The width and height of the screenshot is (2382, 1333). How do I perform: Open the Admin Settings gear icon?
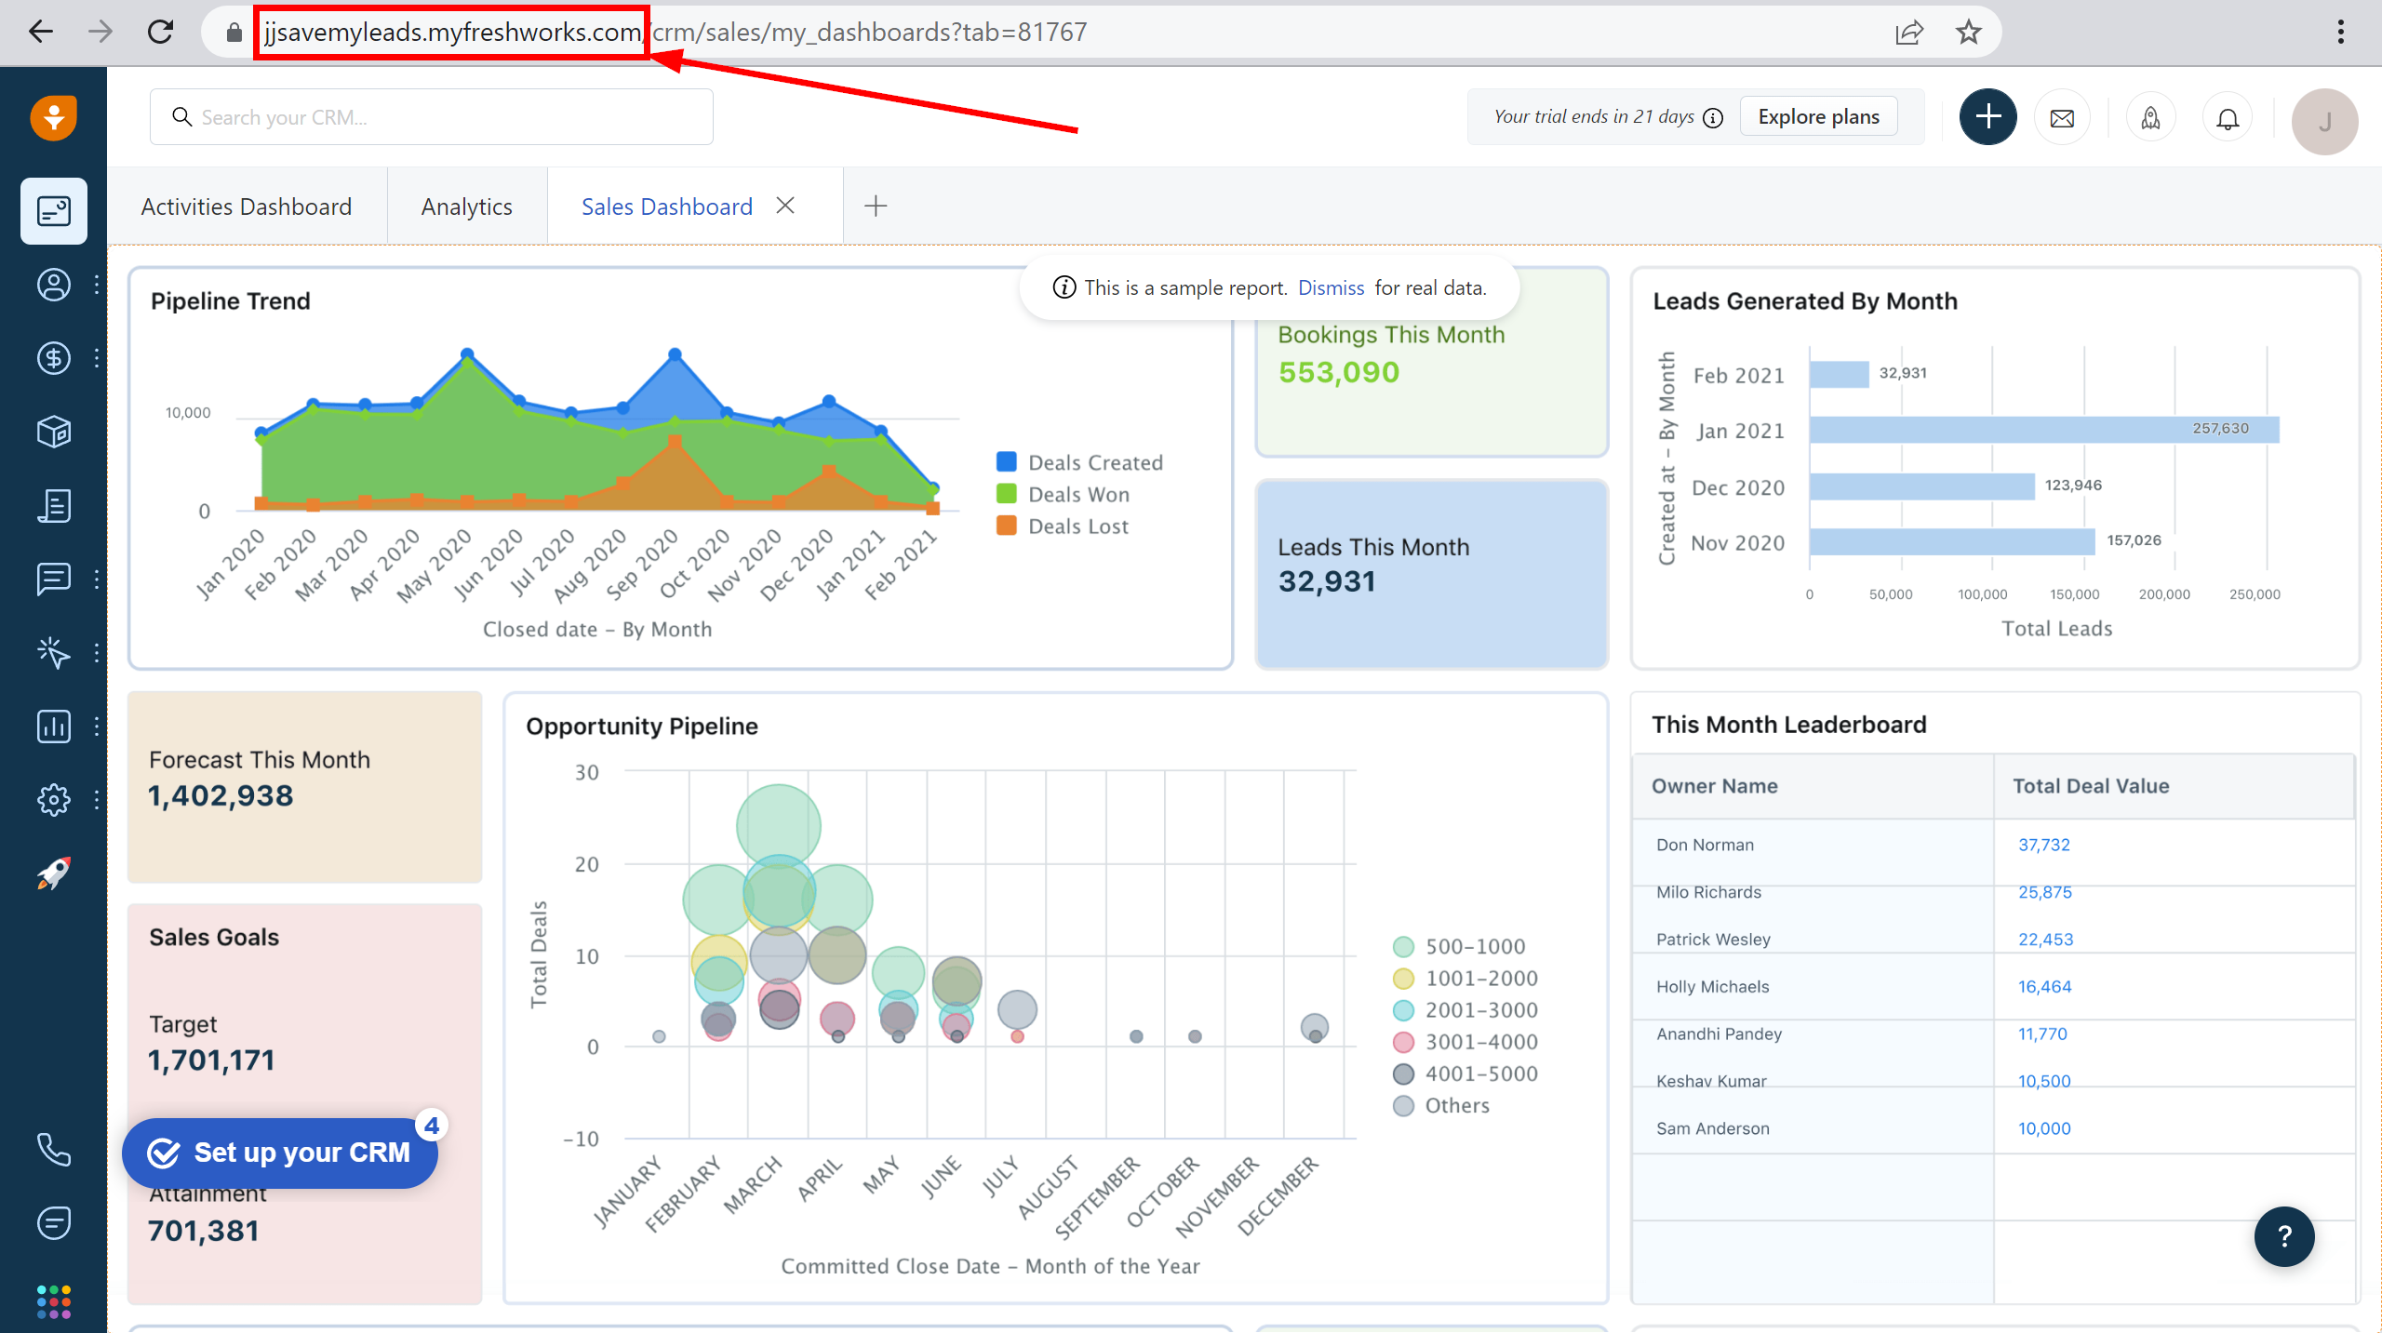54,799
